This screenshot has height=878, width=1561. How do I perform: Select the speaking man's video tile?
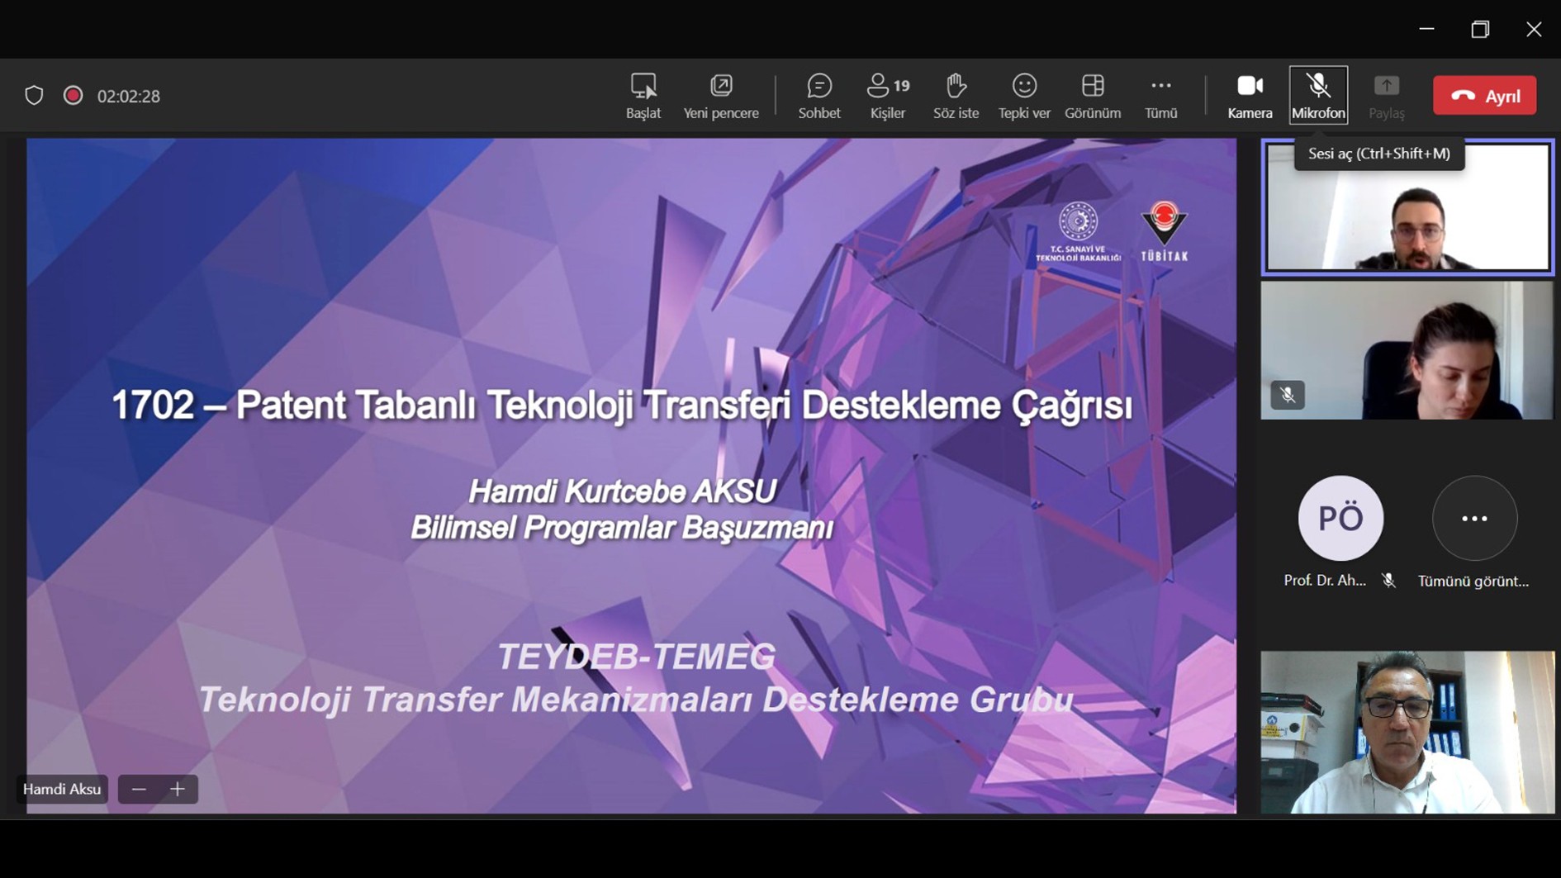[x=1407, y=207]
